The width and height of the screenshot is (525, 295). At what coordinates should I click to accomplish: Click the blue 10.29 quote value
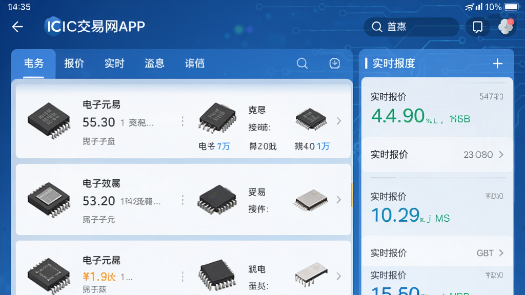tap(395, 215)
